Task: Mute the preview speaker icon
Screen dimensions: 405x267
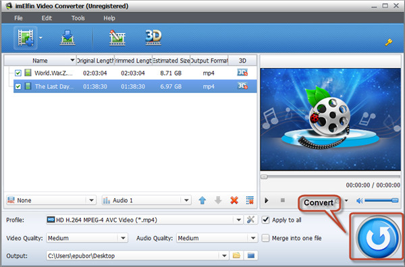Action: coord(360,200)
